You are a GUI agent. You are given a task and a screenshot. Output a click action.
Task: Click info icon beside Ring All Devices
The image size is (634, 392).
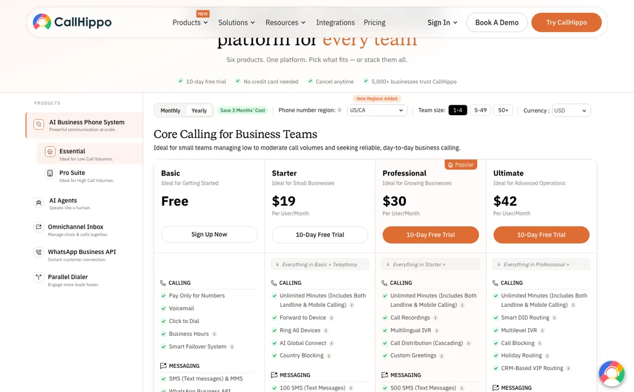tap(326, 330)
